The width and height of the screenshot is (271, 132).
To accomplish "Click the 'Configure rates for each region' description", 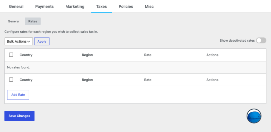I will (x=51, y=32).
